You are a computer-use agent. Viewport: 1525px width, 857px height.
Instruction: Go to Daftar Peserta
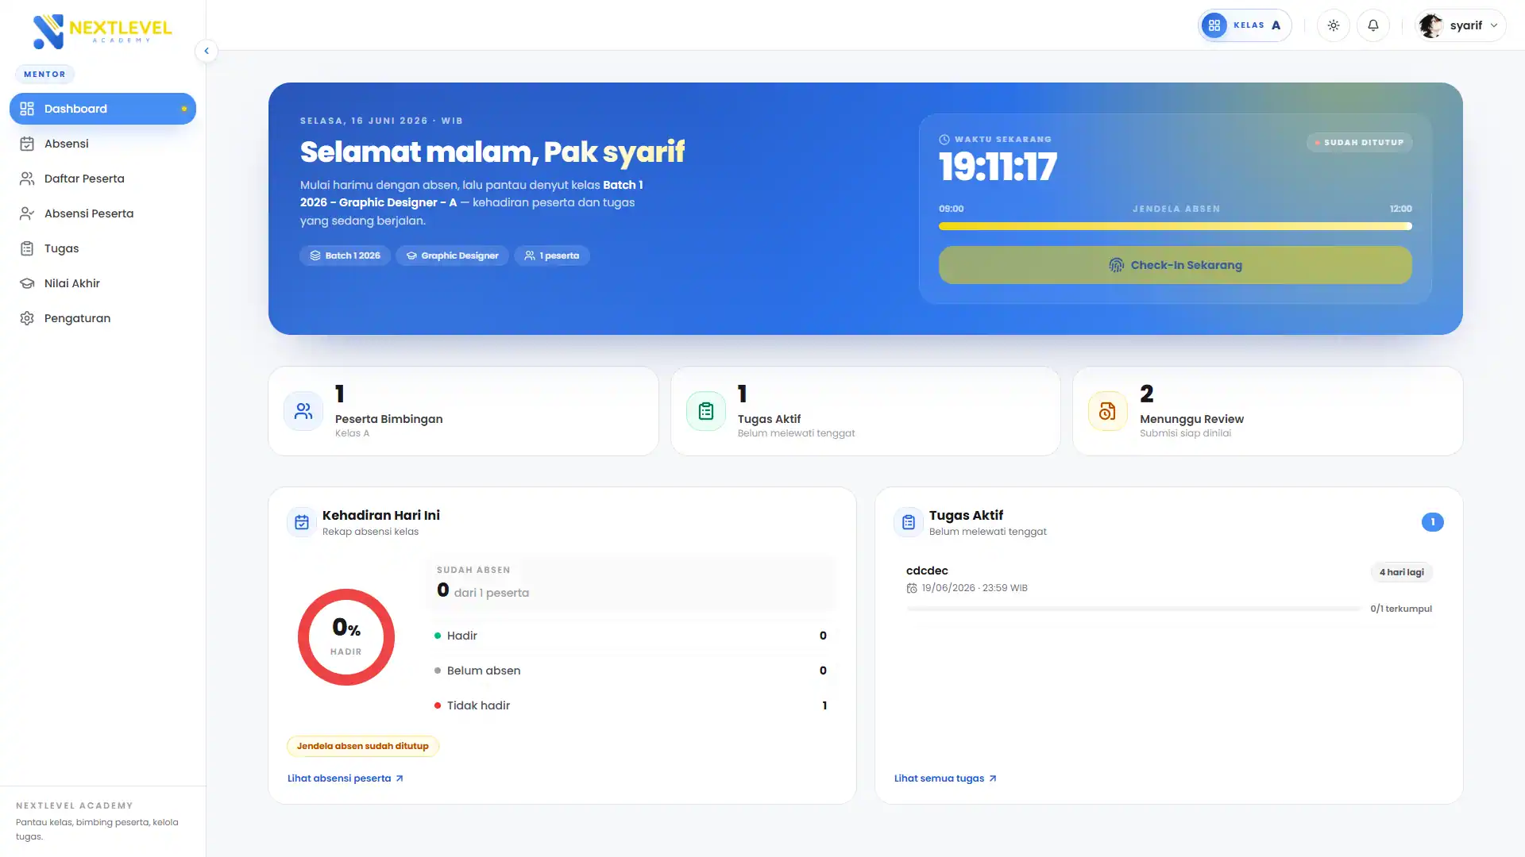[102, 179]
